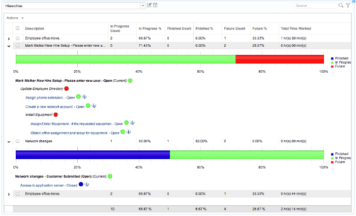Screen dimensions: 356x216
Task: Click info icon beside Assign phone extension
Action: click(84, 97)
